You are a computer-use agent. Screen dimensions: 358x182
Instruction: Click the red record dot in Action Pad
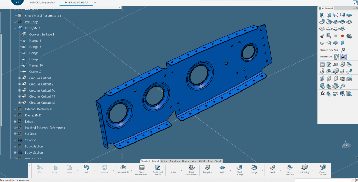pos(342,36)
